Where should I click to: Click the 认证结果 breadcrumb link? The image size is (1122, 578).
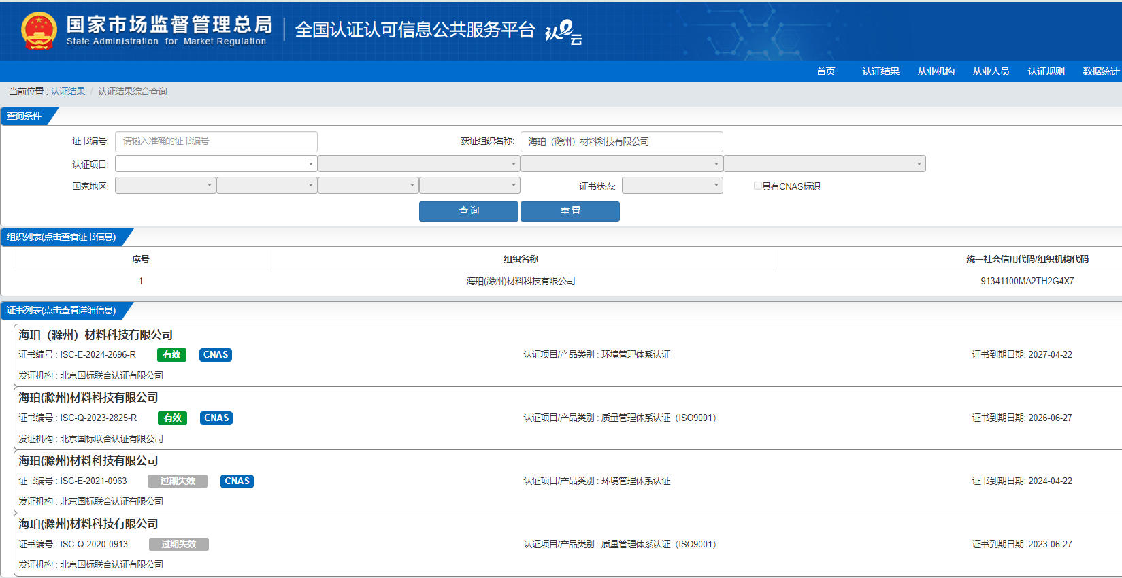[x=68, y=91]
